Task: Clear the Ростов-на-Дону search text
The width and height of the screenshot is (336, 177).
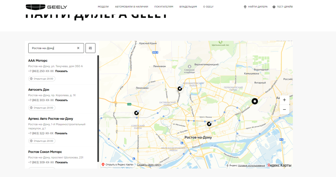Action: [78, 48]
